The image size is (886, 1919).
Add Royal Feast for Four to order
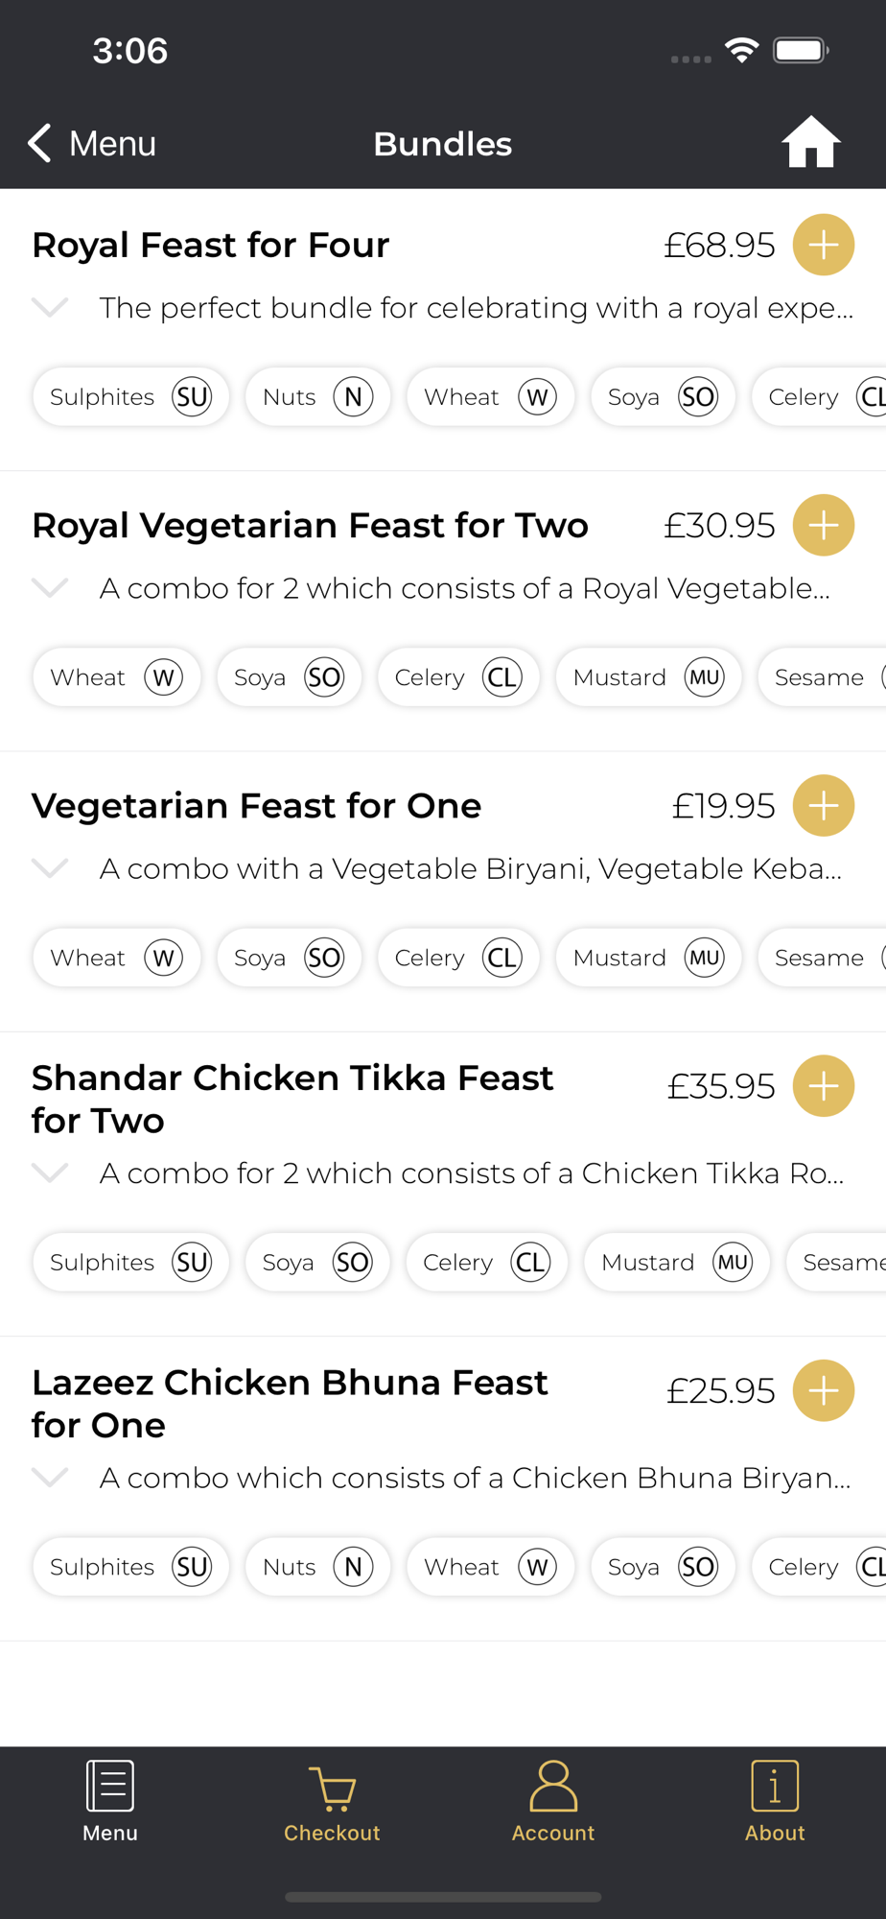[x=823, y=245]
